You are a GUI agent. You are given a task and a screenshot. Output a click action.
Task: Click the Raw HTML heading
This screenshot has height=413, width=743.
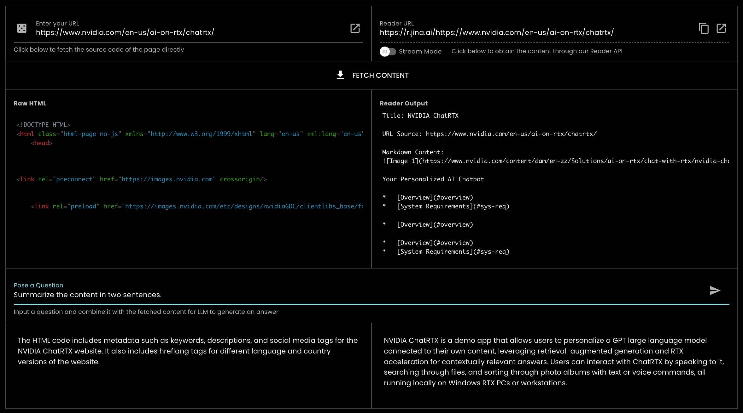point(30,103)
